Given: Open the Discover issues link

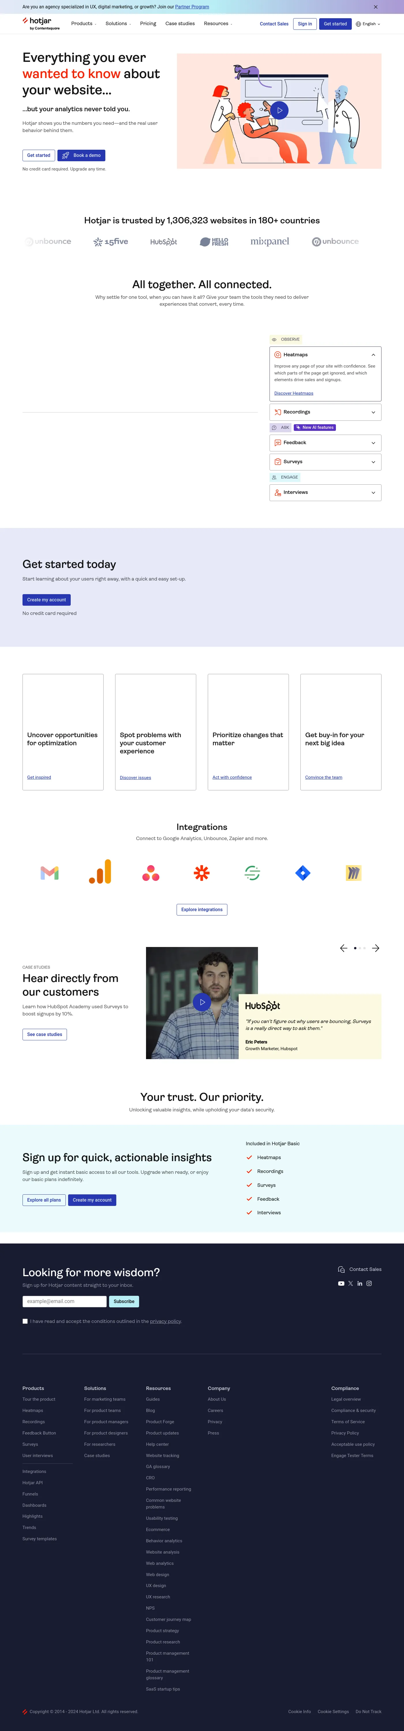Looking at the screenshot, I should tap(136, 777).
